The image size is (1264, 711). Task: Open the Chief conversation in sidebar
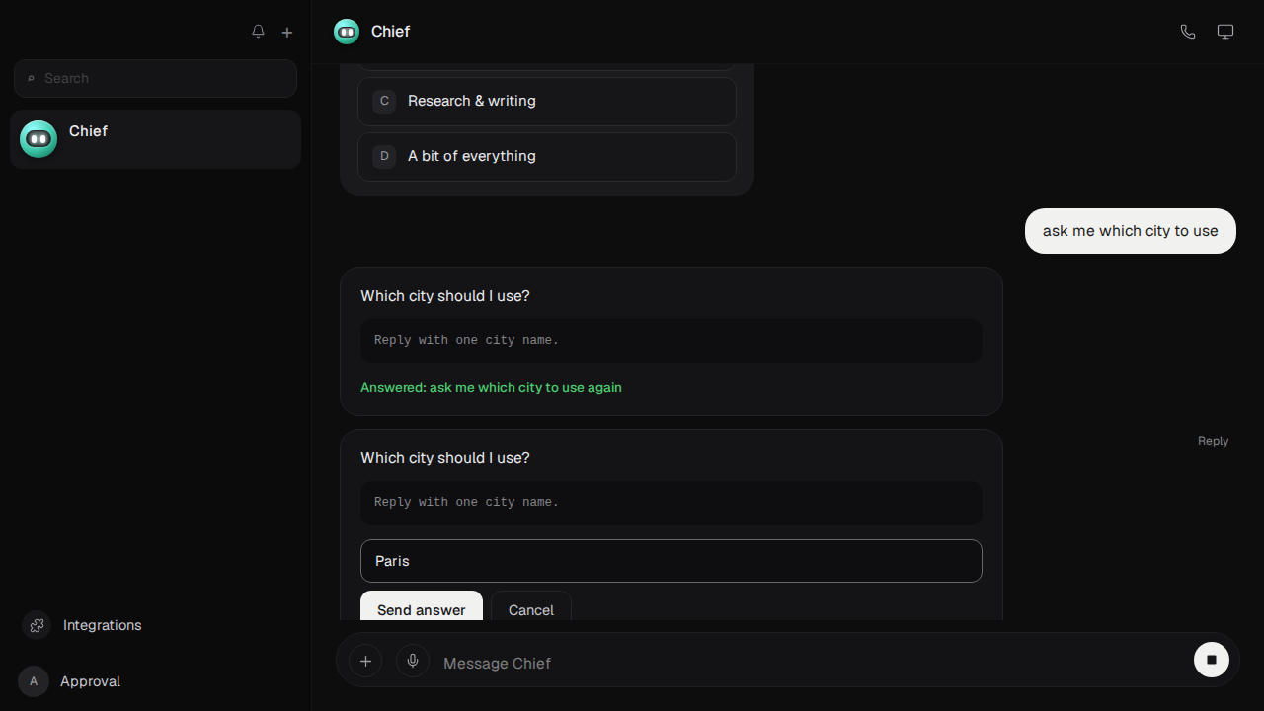pyautogui.click(x=155, y=139)
